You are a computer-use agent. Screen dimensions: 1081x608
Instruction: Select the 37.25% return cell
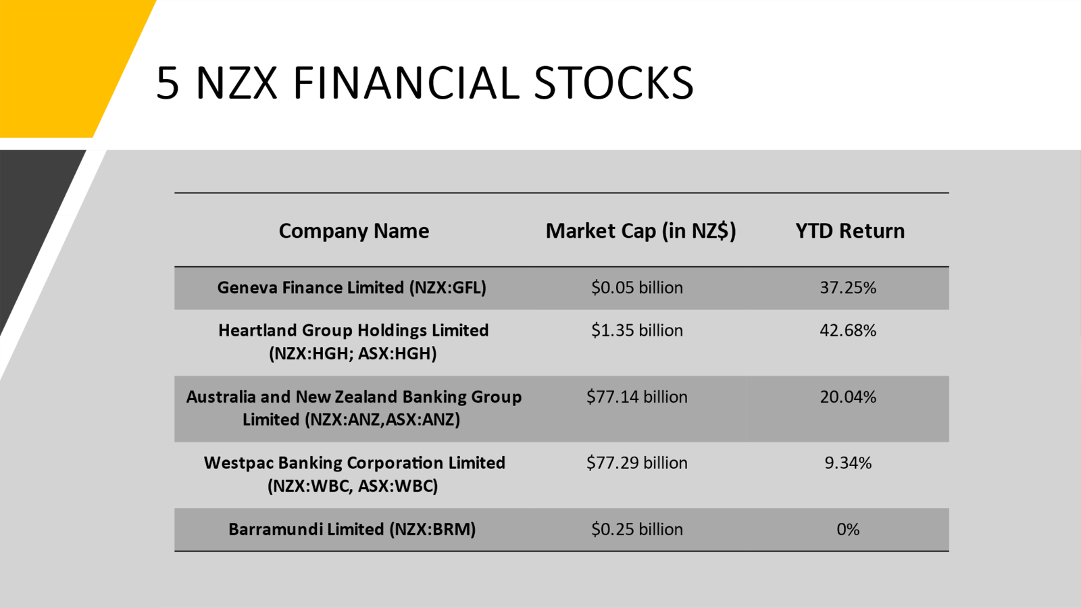pyautogui.click(x=848, y=288)
